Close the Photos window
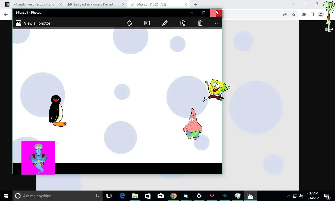 (216, 13)
